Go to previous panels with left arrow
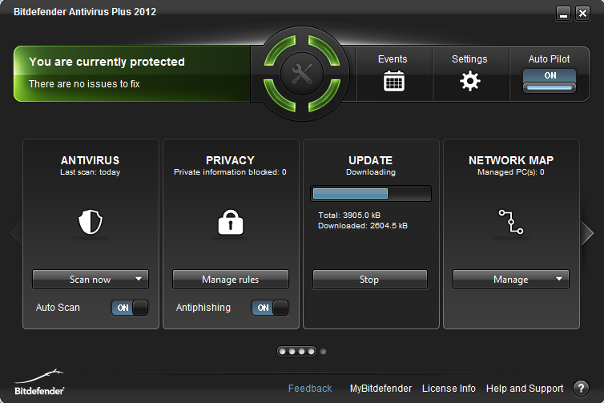Image resolution: width=604 pixels, height=403 pixels. coord(16,233)
